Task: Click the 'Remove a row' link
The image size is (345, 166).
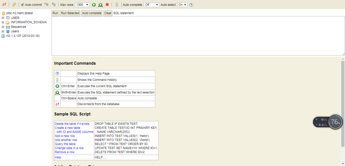Action: tap(65, 152)
